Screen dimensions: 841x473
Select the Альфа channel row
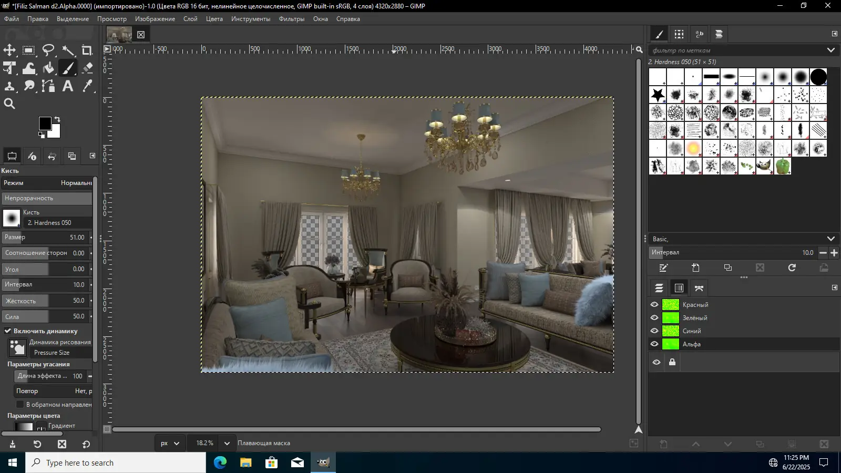coord(744,344)
